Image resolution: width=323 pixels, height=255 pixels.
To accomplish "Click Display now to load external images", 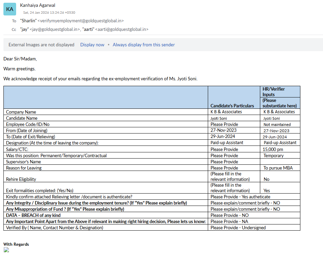I will (x=92, y=45).
